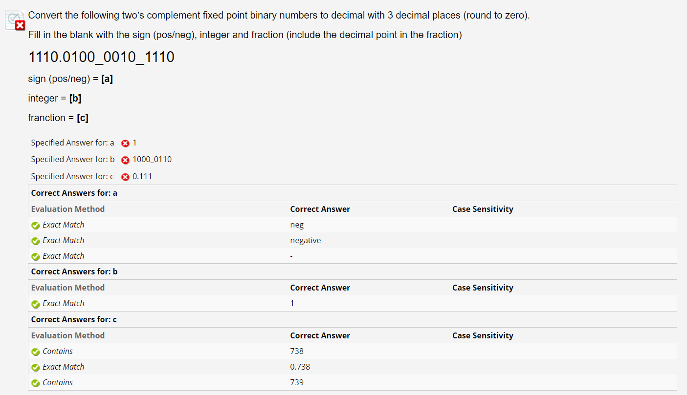Click the green check in the Contains 739 row
This screenshot has width=687, height=395.
coord(35,383)
